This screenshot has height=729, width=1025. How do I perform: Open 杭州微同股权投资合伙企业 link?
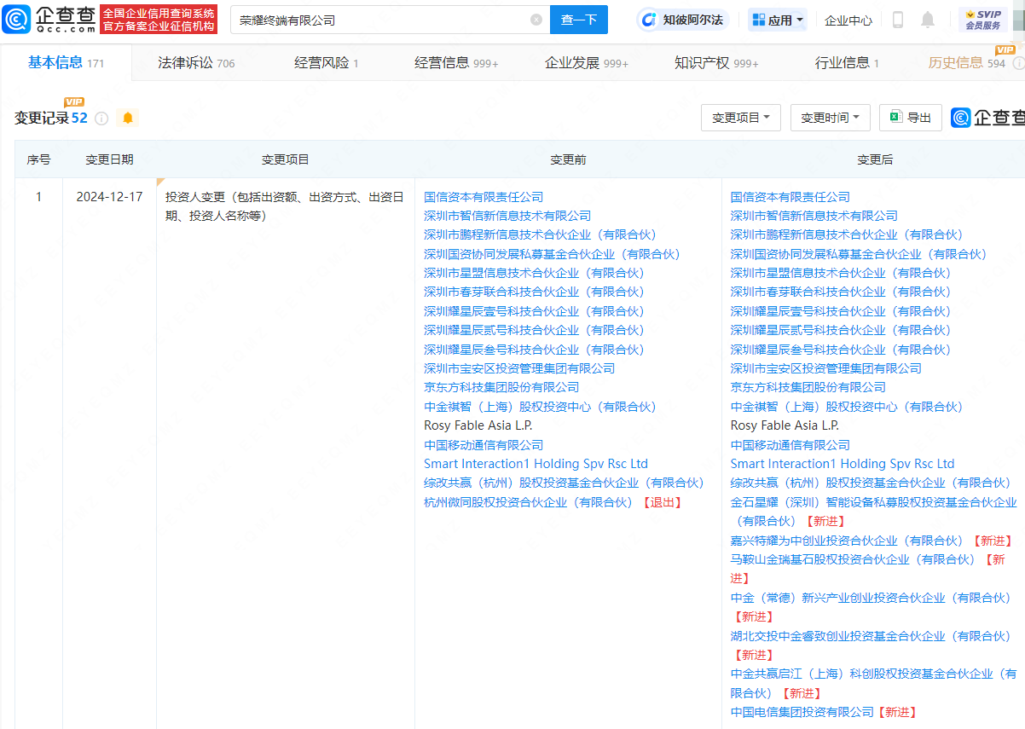point(529,502)
